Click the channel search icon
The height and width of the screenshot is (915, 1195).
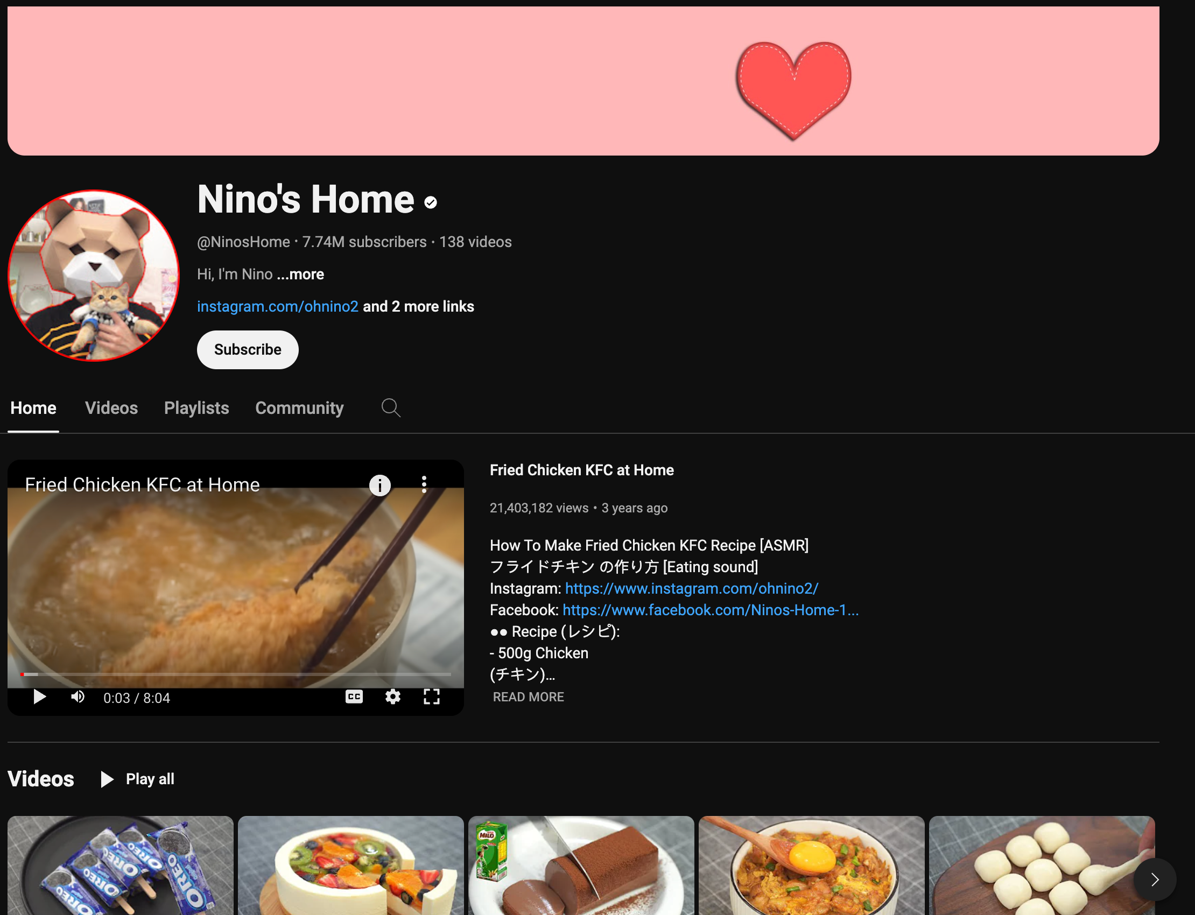(x=390, y=408)
